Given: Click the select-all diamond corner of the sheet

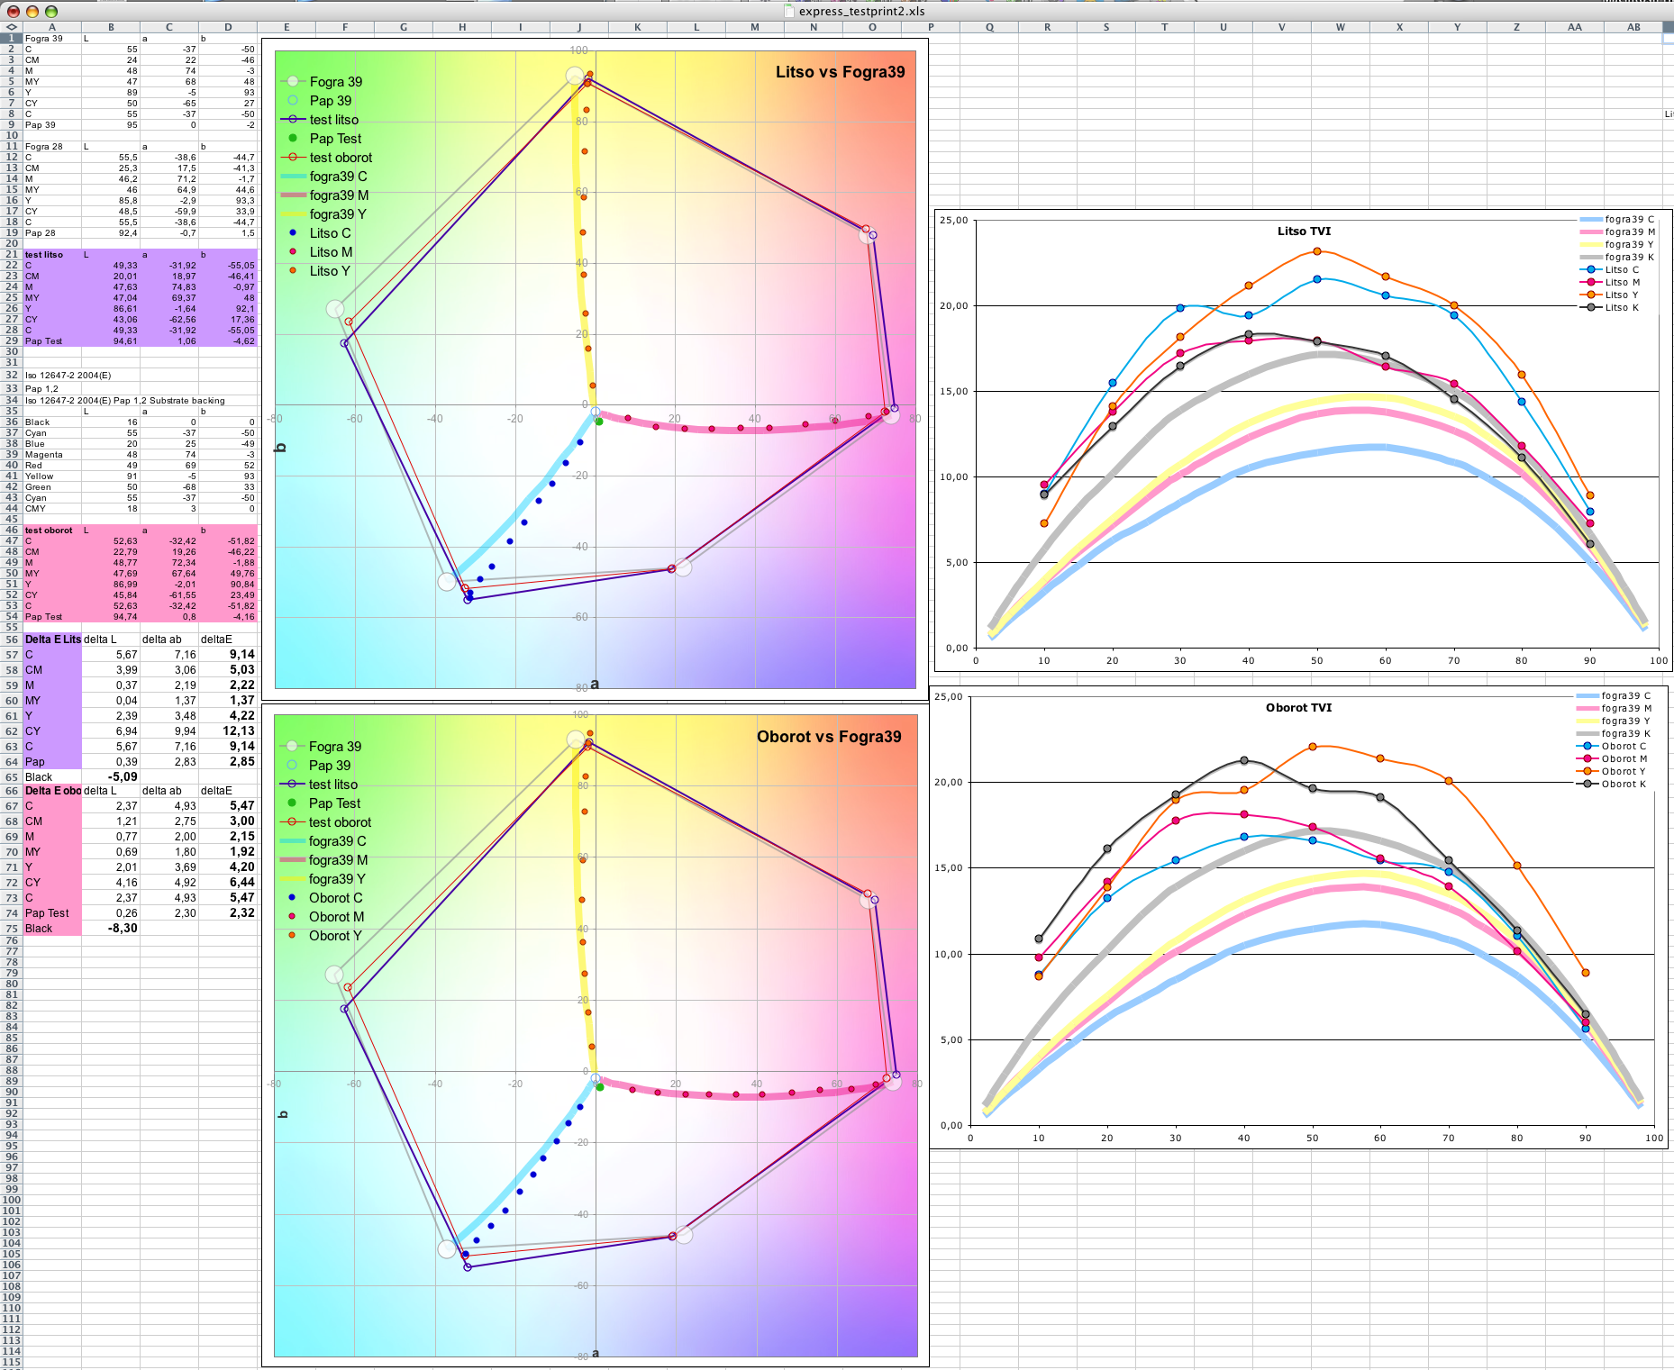Looking at the screenshot, I should [12, 27].
